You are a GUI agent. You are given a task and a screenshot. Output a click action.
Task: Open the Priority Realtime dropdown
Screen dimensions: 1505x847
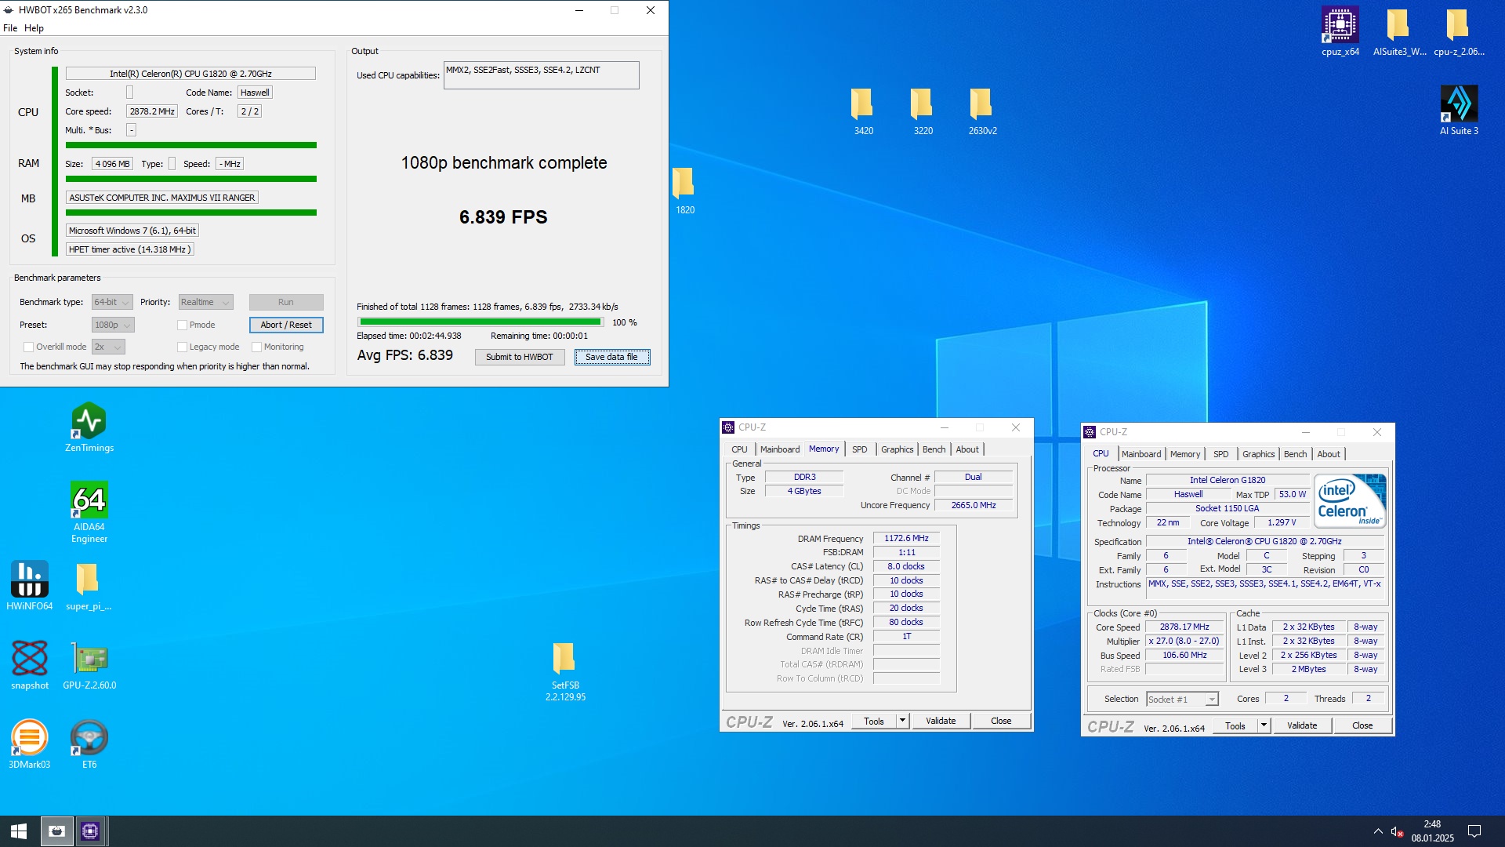coord(205,302)
